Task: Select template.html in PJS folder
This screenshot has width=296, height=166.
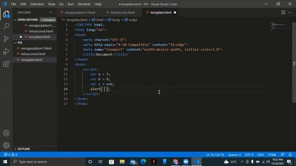Action: click(x=35, y=60)
